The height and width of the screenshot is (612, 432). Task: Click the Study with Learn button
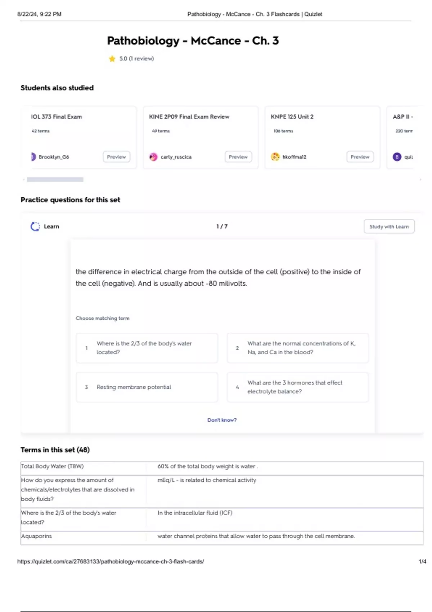389,226
